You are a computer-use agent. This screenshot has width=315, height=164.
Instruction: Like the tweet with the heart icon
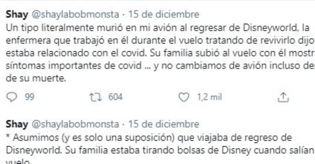(x=184, y=97)
